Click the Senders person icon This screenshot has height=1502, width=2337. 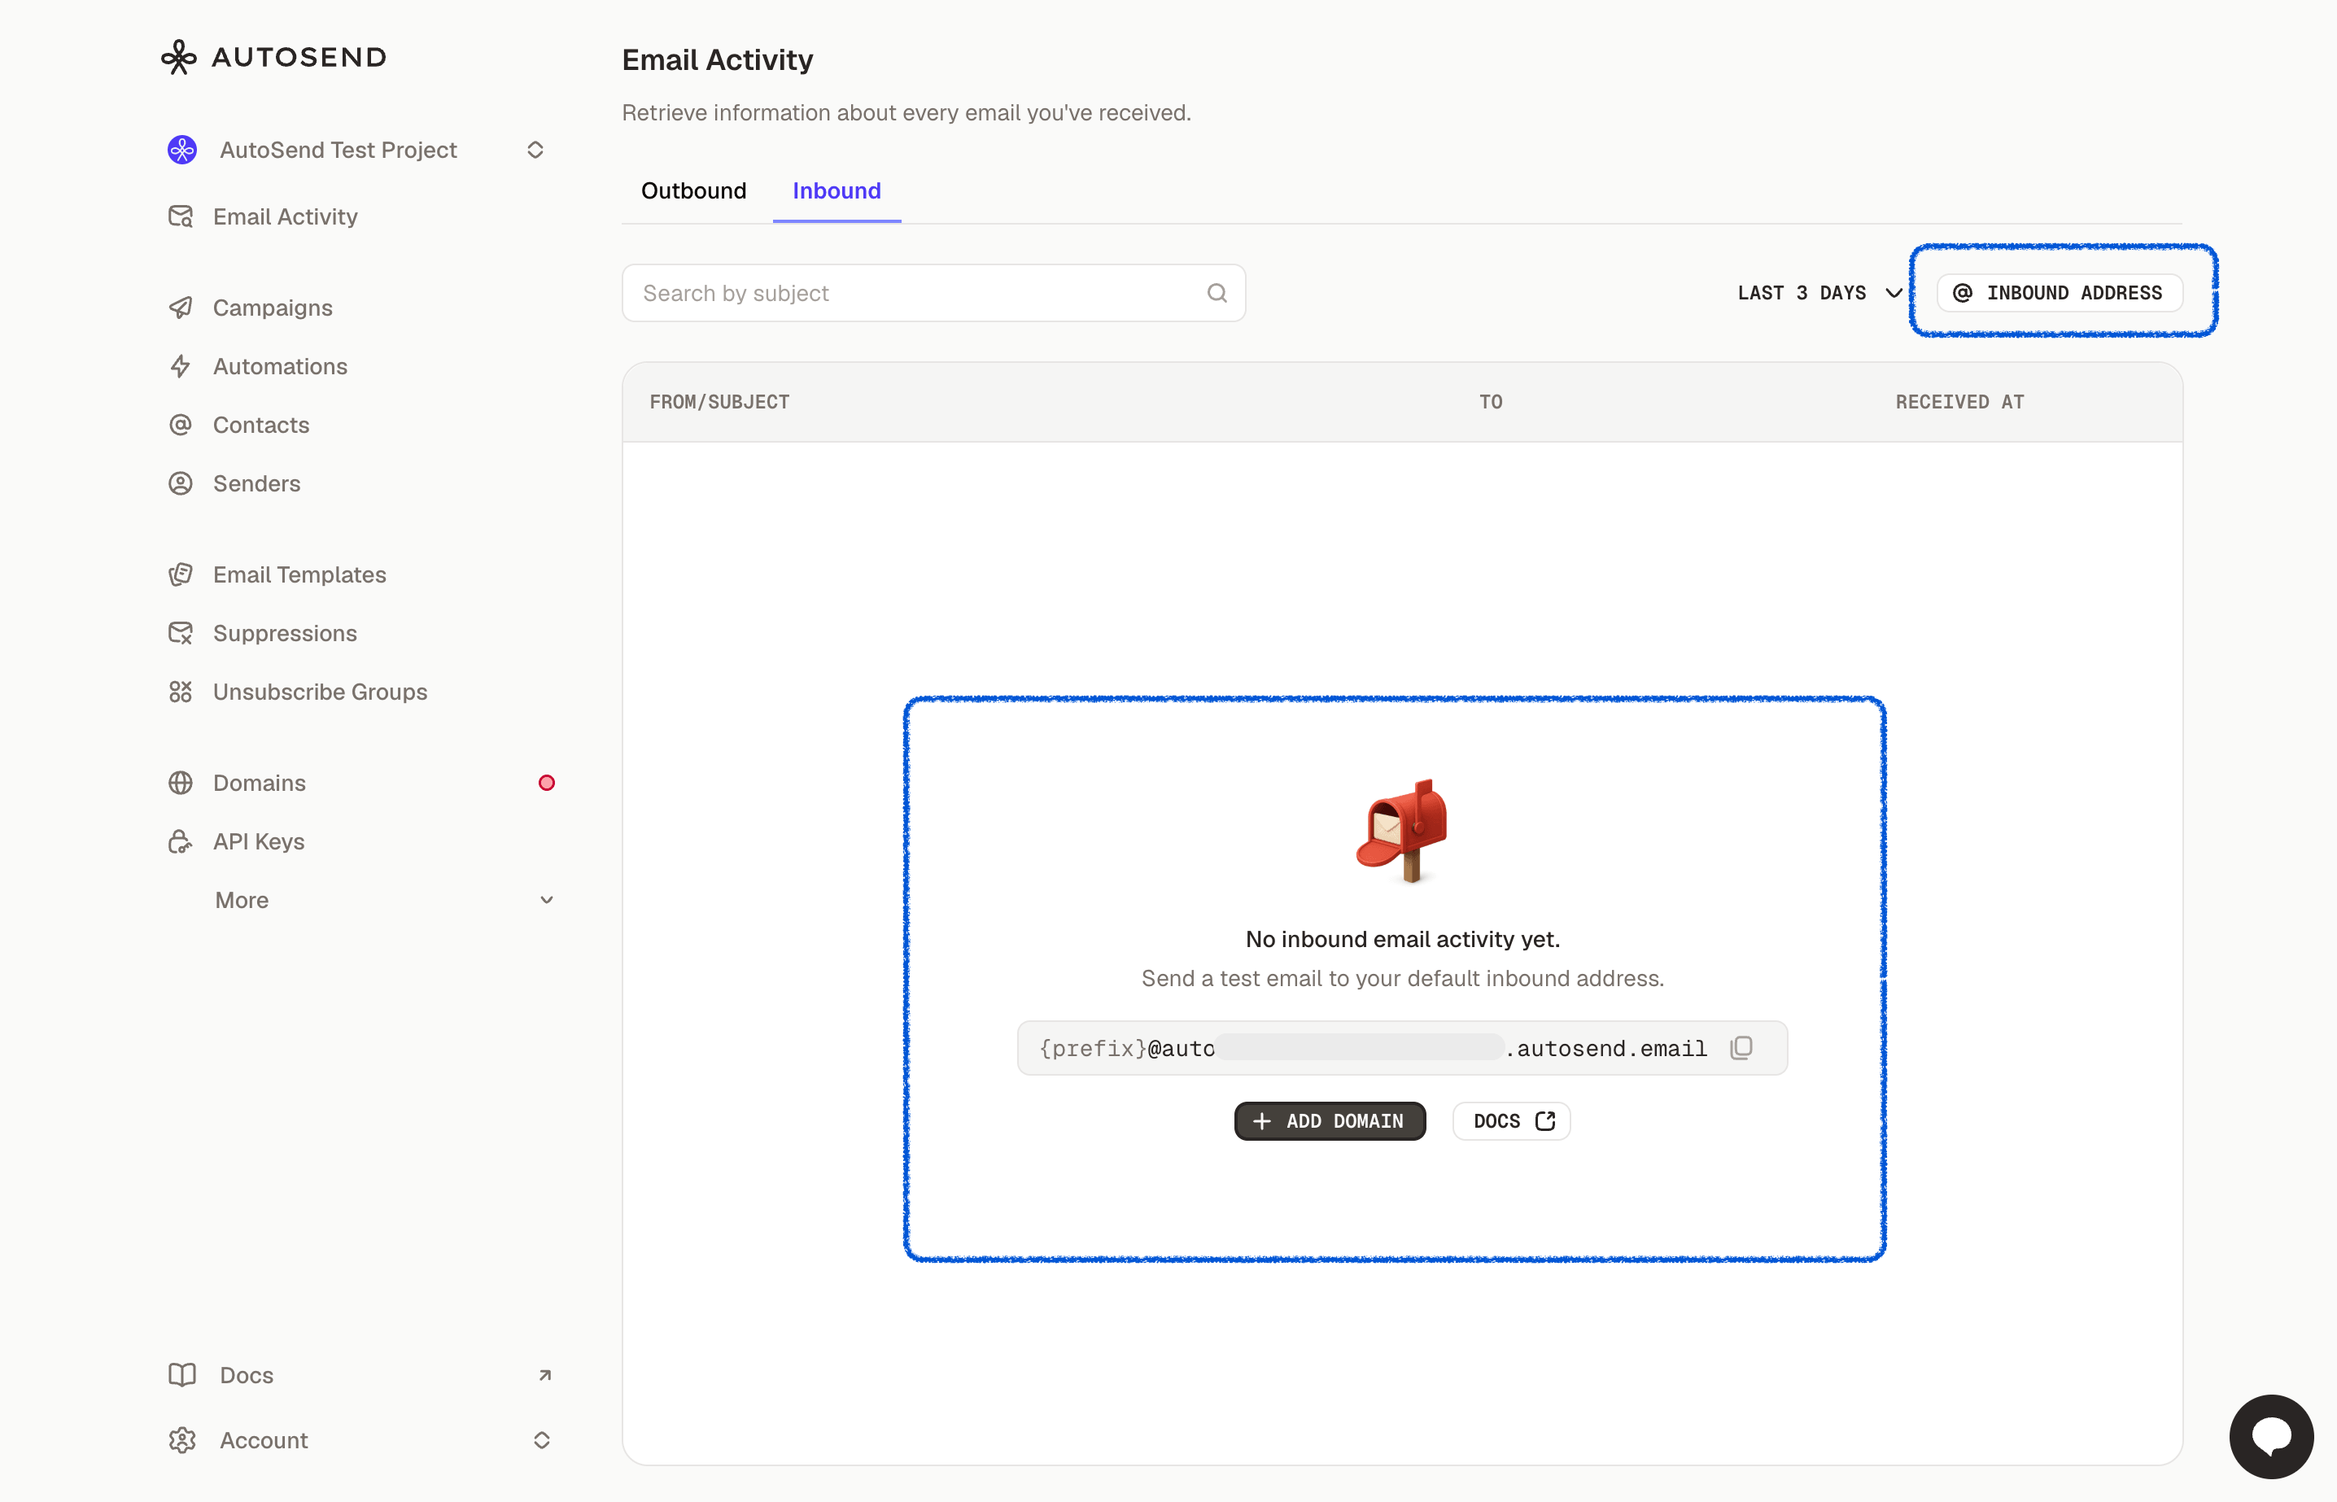point(181,482)
